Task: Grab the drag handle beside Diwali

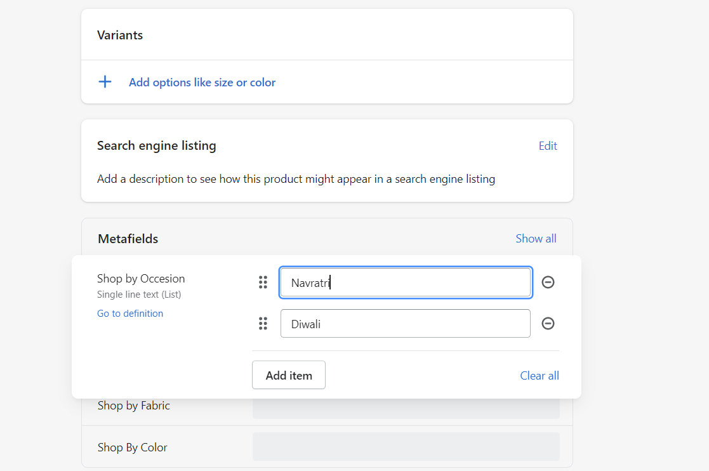Action: (x=263, y=324)
